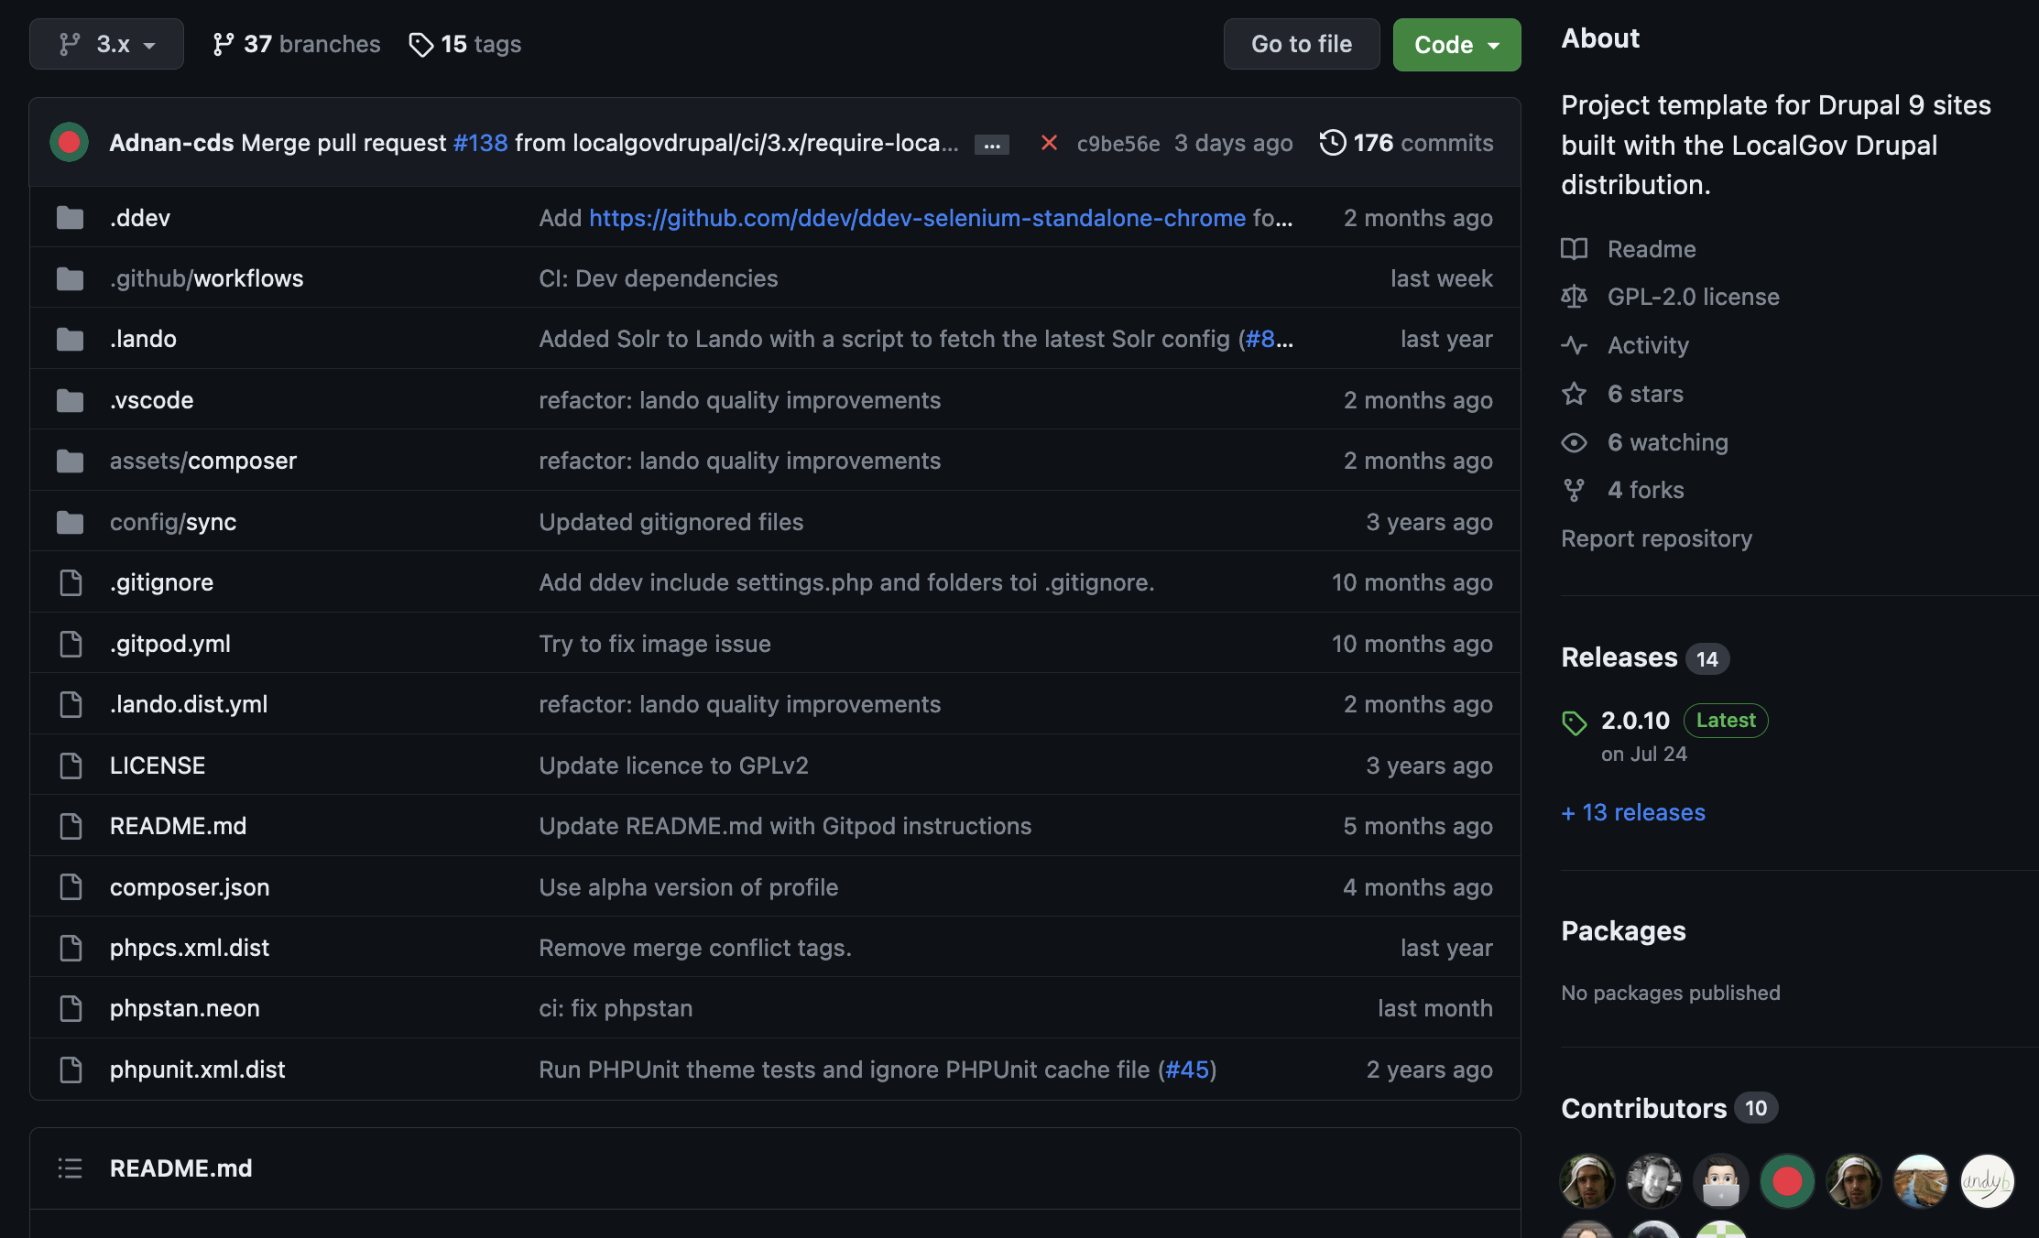Click the GPL-2.0 license scale icon
Viewport: 2039px width, 1238px height.
[x=1574, y=297]
